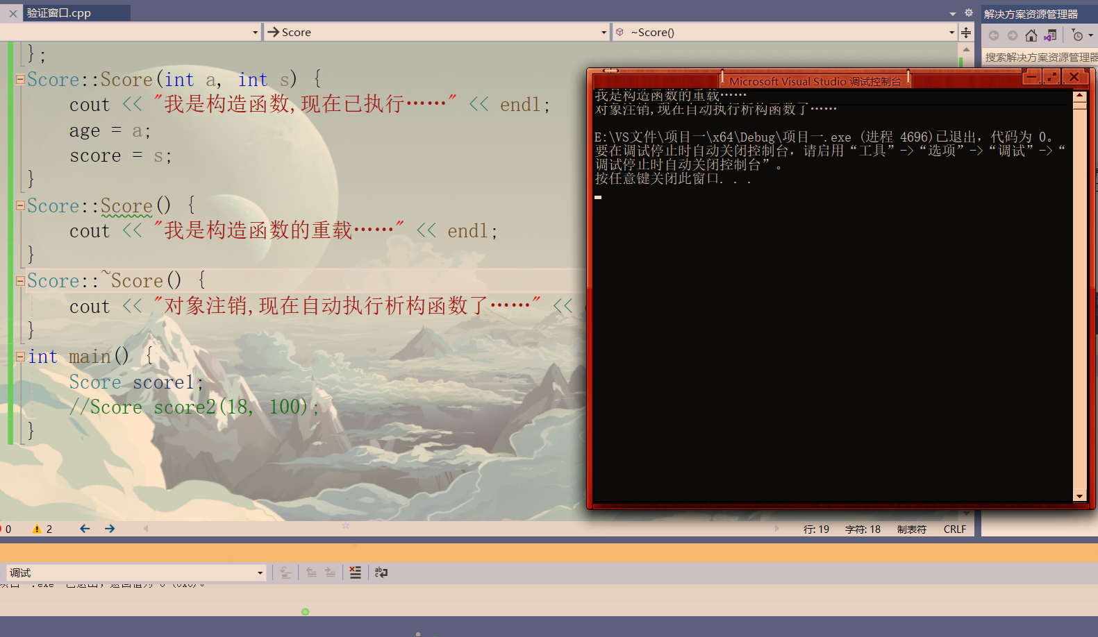Close the 验证窗口.cpp editor tab

(13, 13)
